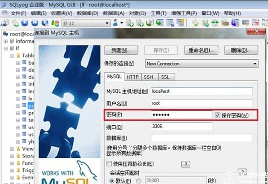Click the new connection toolbar icon

[x=4, y=23]
